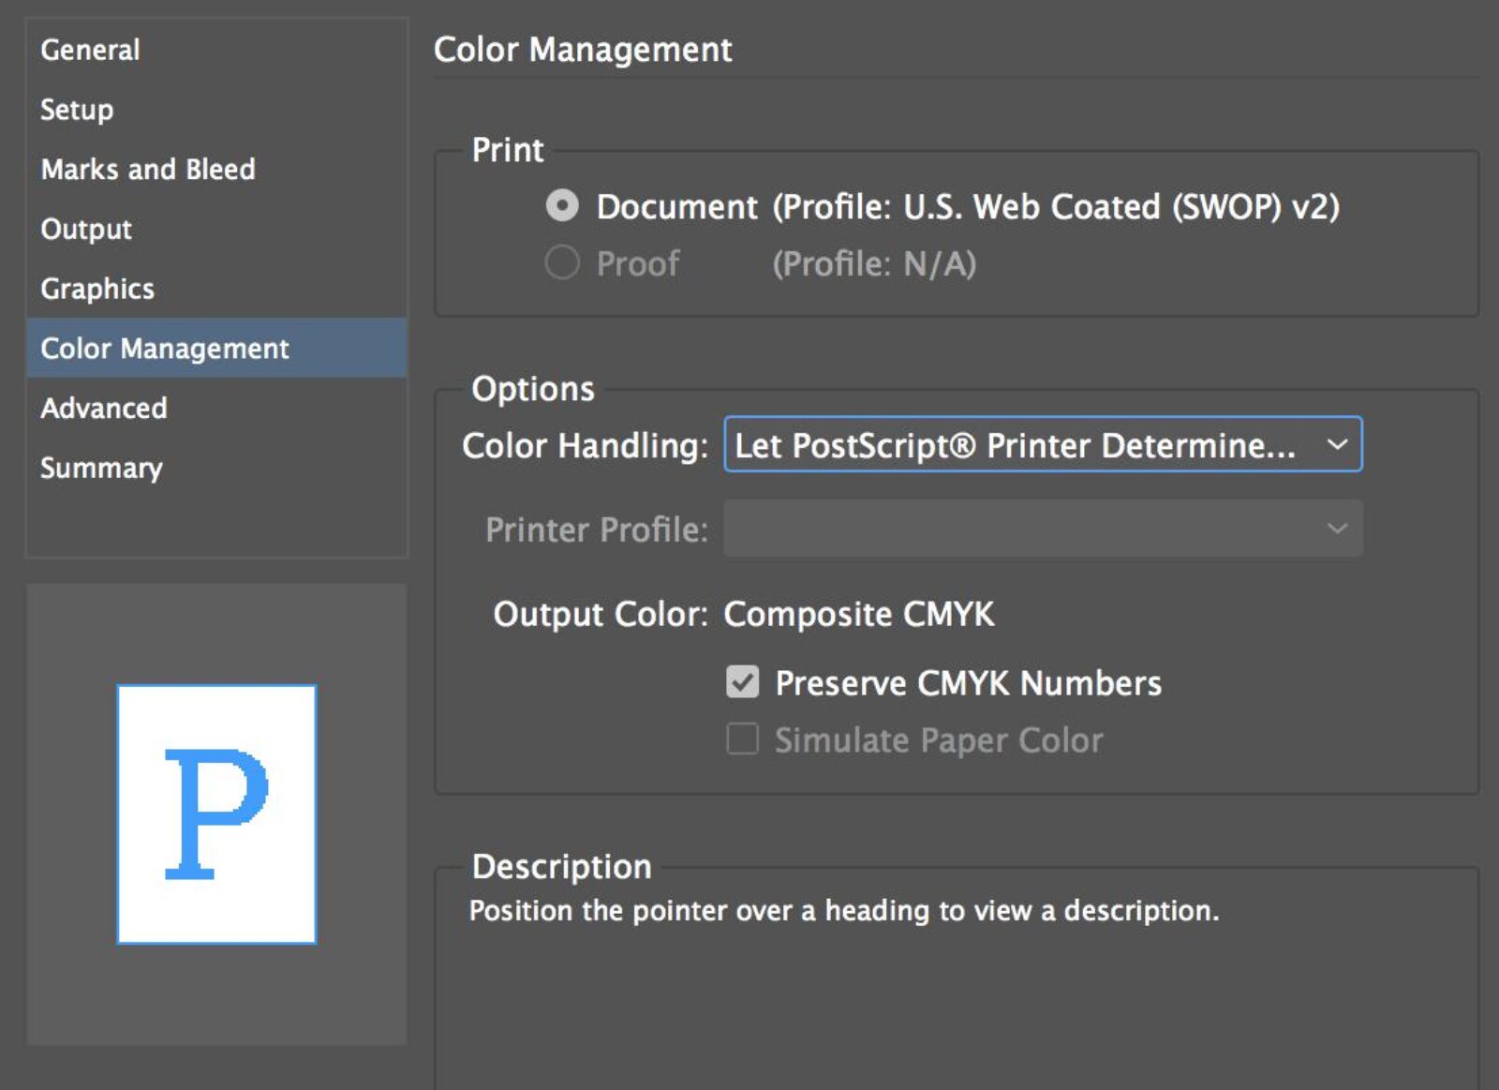Select the Document profile radio button
The width and height of the screenshot is (1499, 1090).
click(562, 206)
